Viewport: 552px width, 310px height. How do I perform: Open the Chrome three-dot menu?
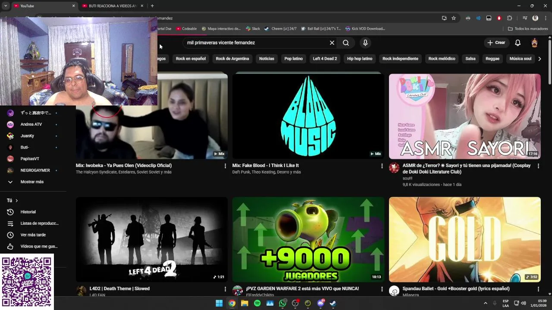[x=546, y=18]
